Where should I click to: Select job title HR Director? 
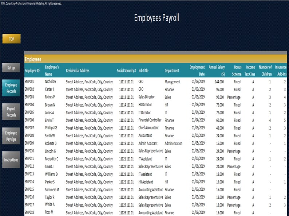pos(145,105)
